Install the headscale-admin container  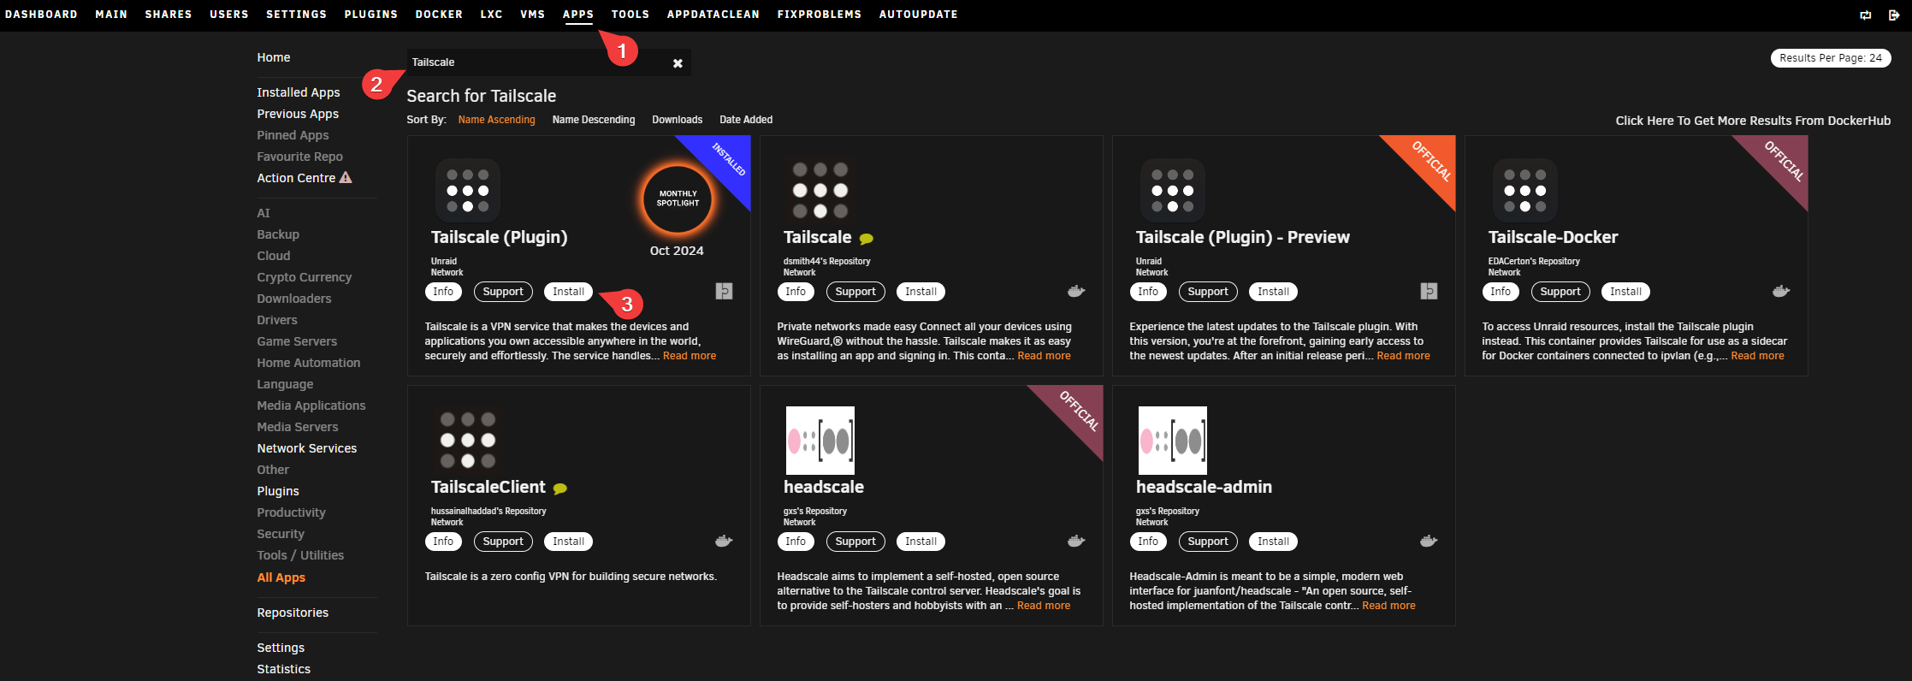tap(1273, 542)
